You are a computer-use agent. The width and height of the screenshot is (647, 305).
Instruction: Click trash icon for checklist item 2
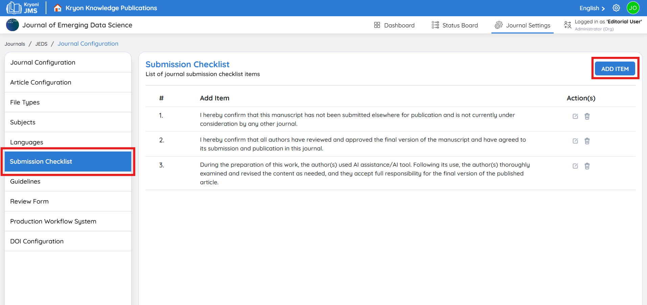pos(587,141)
